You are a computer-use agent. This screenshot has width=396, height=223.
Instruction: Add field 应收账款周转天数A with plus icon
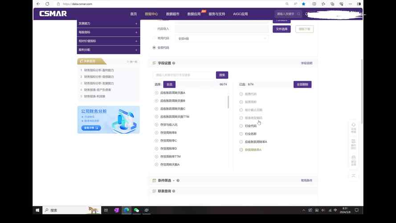point(156,93)
